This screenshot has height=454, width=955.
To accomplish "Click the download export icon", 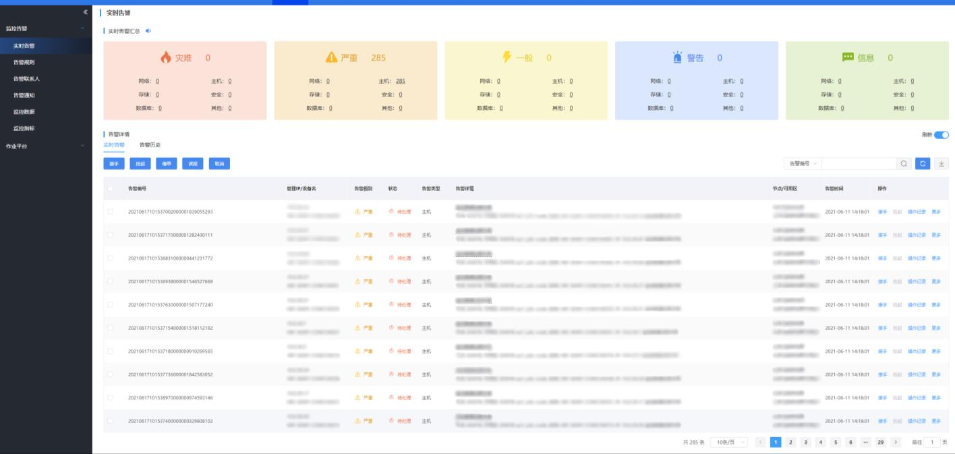I will pos(942,164).
